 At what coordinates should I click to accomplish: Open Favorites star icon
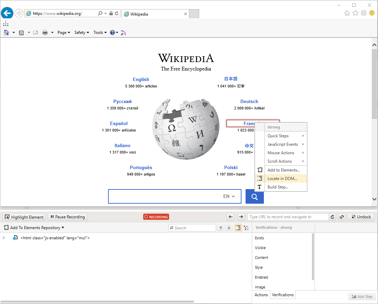point(355,13)
